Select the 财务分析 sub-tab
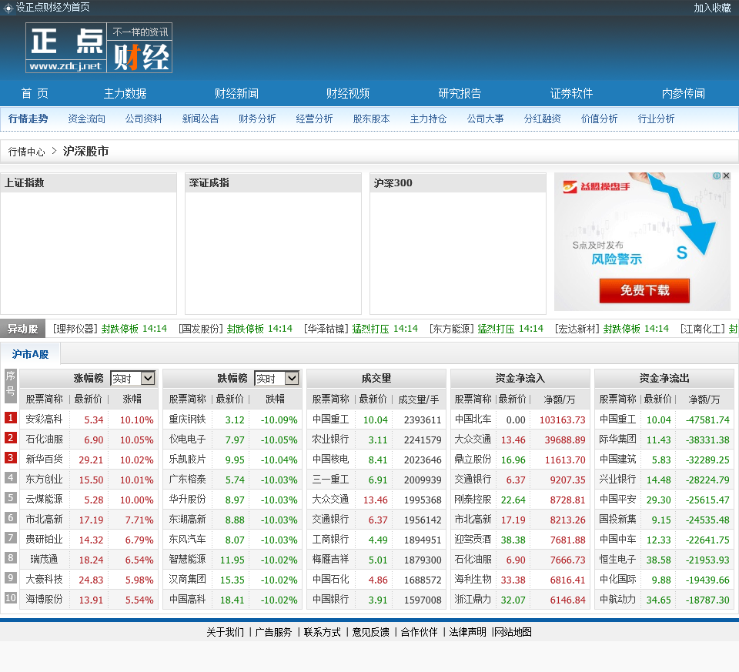 [257, 119]
